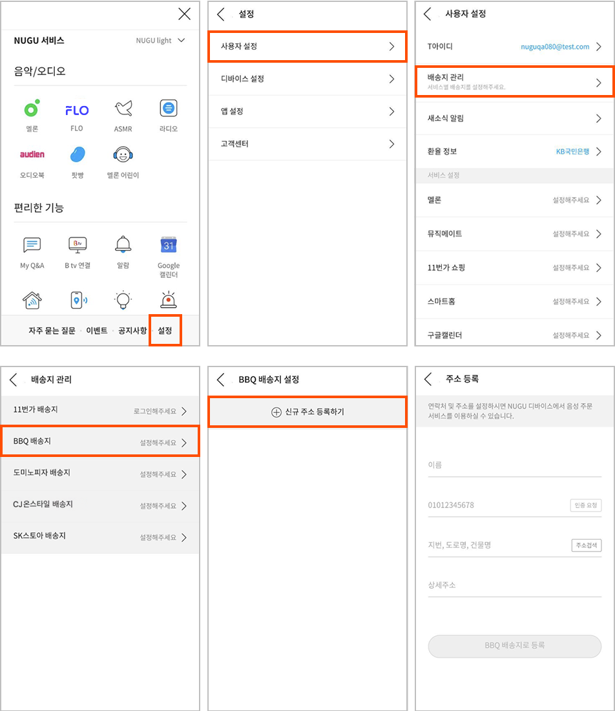This screenshot has width=615, height=711.
Task: Open the Google calendar icon
Action: (169, 245)
